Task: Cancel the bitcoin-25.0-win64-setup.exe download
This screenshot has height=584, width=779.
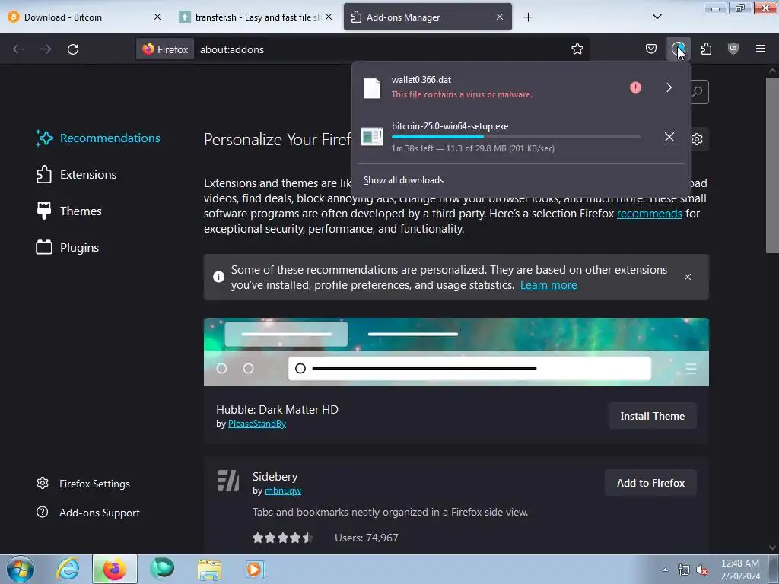Action: (x=669, y=137)
